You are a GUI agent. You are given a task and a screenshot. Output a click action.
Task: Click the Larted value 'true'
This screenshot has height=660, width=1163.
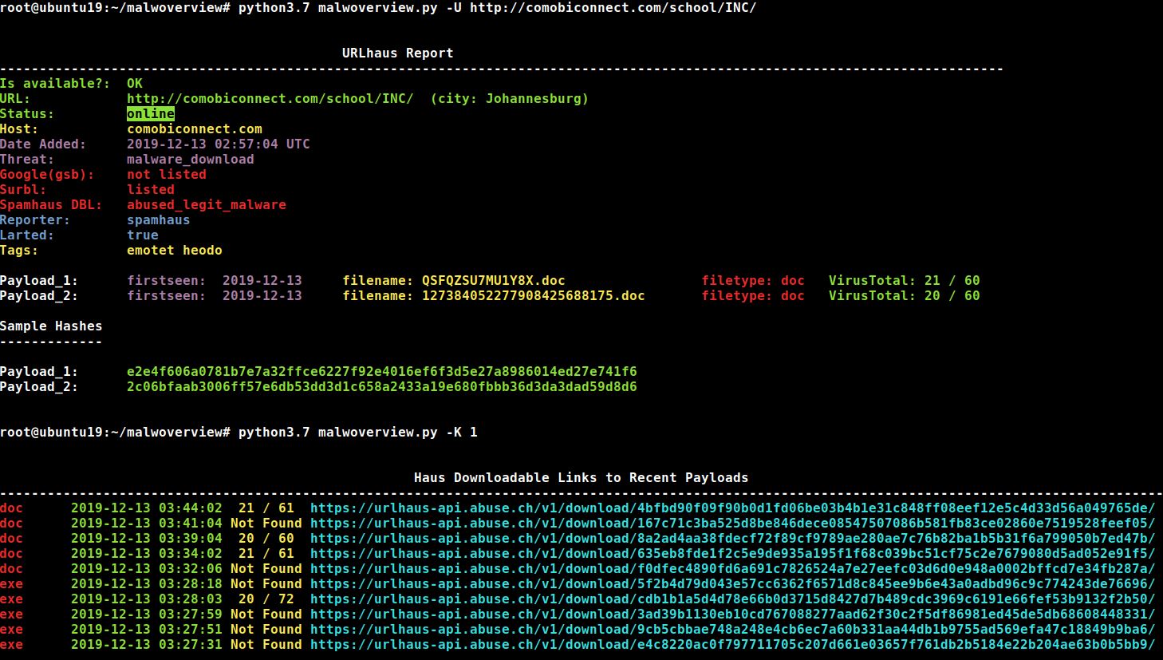(x=143, y=235)
